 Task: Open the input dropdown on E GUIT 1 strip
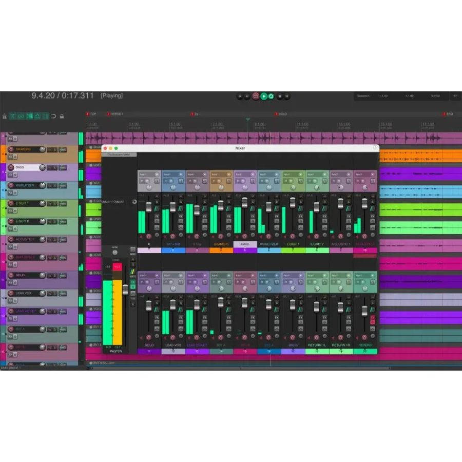[x=293, y=175]
